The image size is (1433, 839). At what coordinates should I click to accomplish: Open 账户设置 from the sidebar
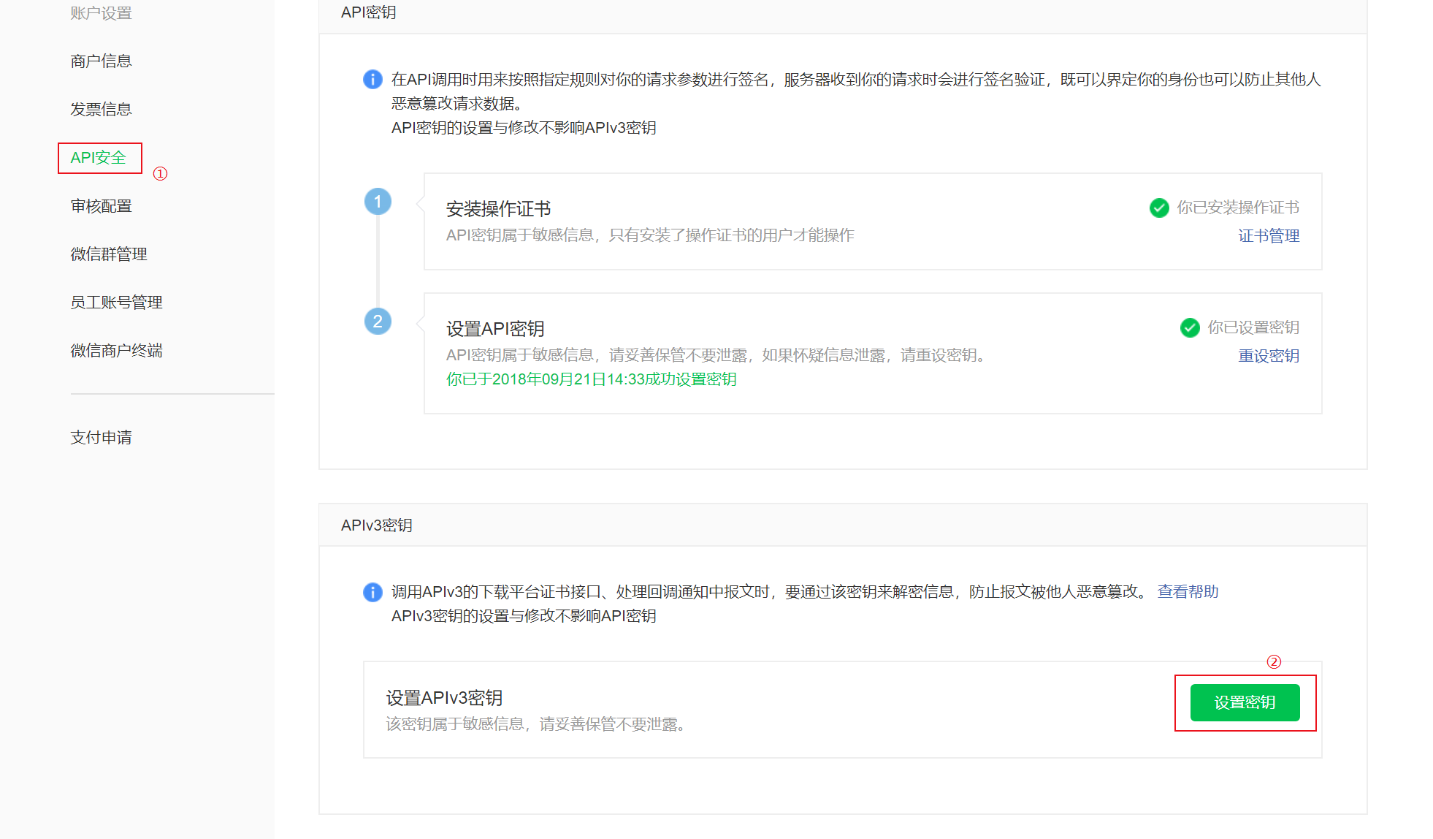click(x=101, y=12)
